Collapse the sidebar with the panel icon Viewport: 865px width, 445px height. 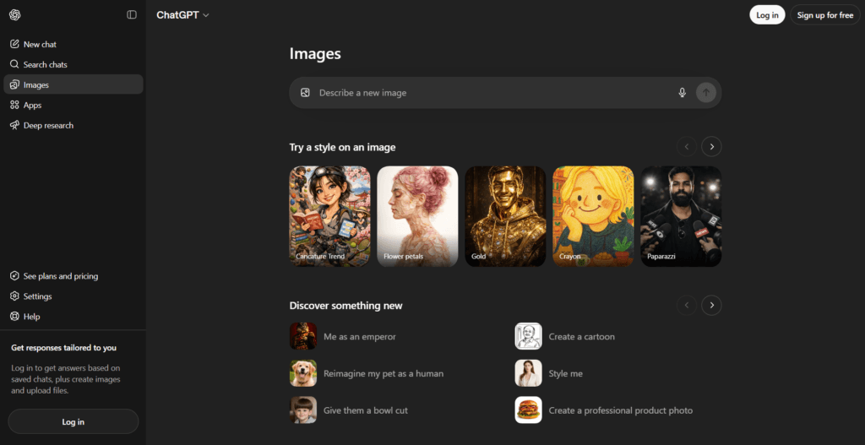(x=131, y=15)
